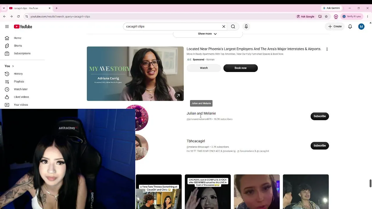The width and height of the screenshot is (372, 209).
Task: Open the sponsored apartment ad title
Action: [254, 49]
